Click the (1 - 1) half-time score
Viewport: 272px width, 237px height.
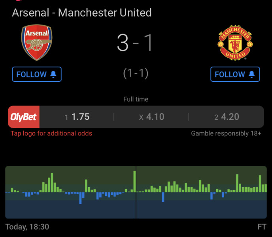click(x=136, y=73)
